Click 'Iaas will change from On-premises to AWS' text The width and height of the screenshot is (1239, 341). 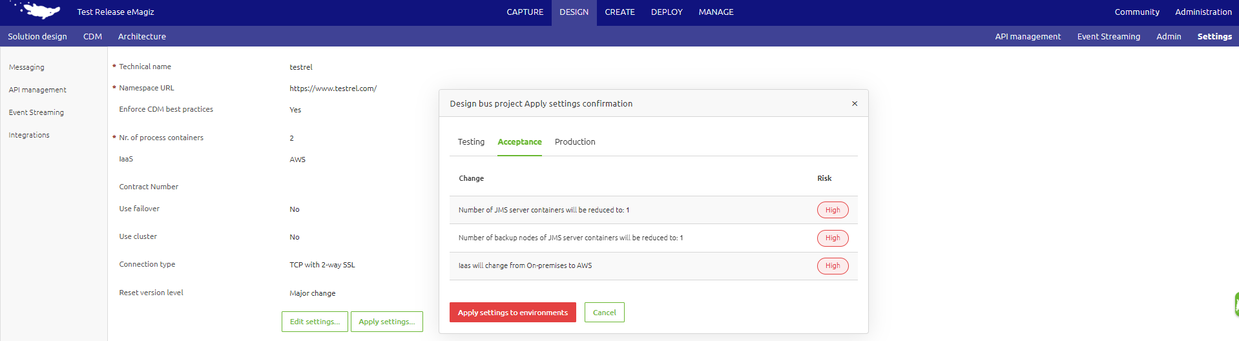tap(525, 265)
